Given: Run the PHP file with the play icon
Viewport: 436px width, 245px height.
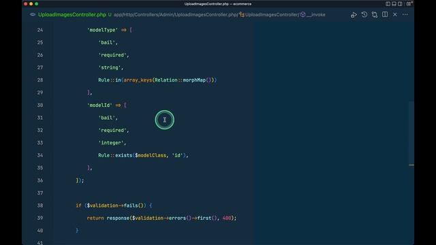Looking at the screenshot, I should pyautogui.click(x=354, y=15).
